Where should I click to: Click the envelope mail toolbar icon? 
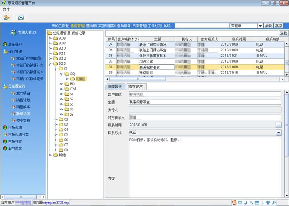point(20,17)
